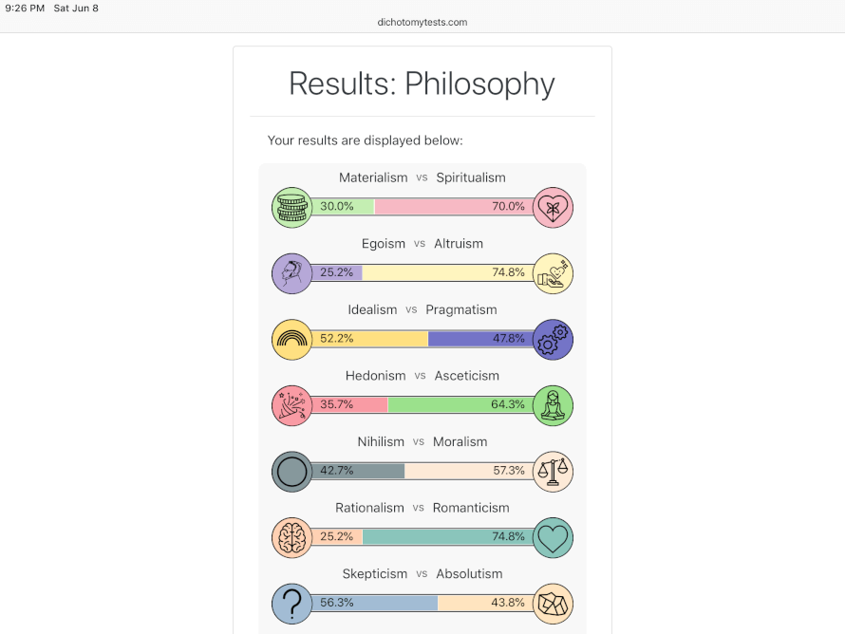845x634 pixels.
Task: Click the gears Pragmatism icon
Action: 553,339
